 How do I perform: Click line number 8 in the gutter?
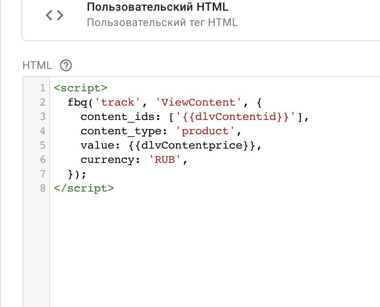point(42,188)
